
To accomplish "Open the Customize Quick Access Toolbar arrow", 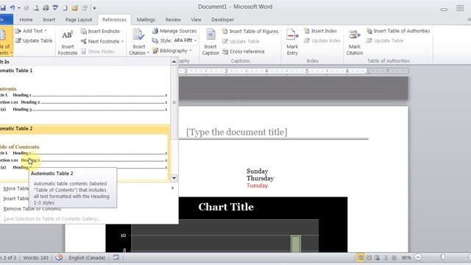I will click(94, 8).
